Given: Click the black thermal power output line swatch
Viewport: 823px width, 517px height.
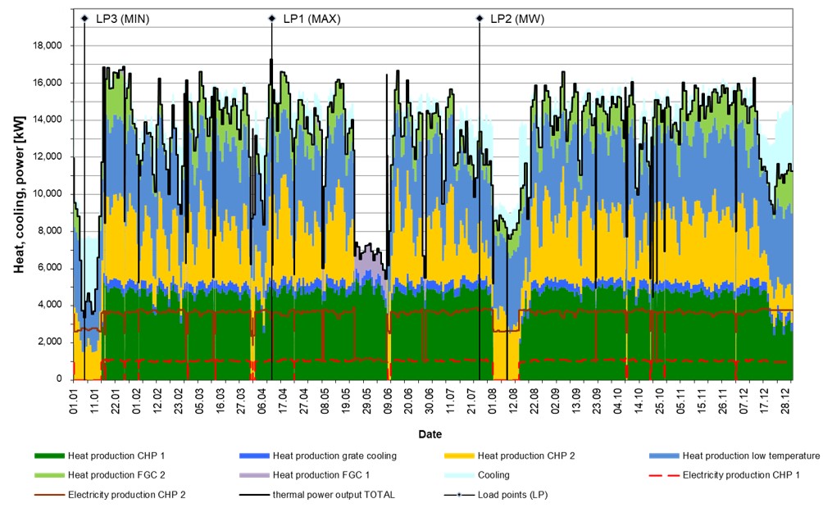Looking at the screenshot, I should (x=253, y=495).
